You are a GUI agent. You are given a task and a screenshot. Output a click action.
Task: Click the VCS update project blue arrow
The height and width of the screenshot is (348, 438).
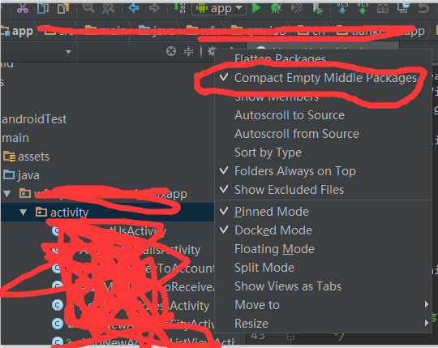click(x=342, y=8)
